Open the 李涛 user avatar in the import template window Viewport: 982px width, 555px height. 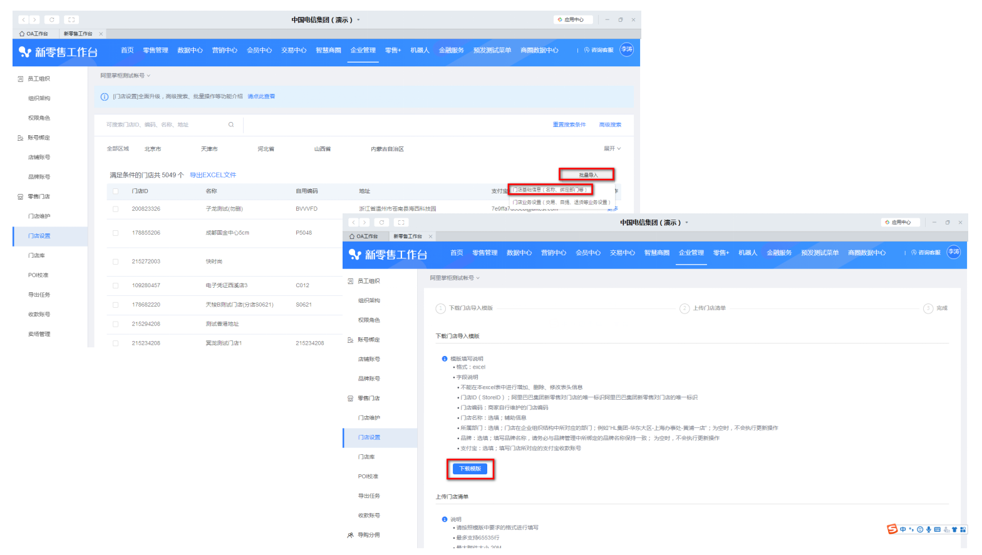pyautogui.click(x=954, y=252)
